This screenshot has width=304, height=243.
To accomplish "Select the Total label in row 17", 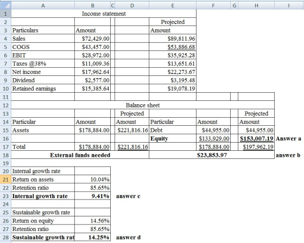I will [43, 146].
